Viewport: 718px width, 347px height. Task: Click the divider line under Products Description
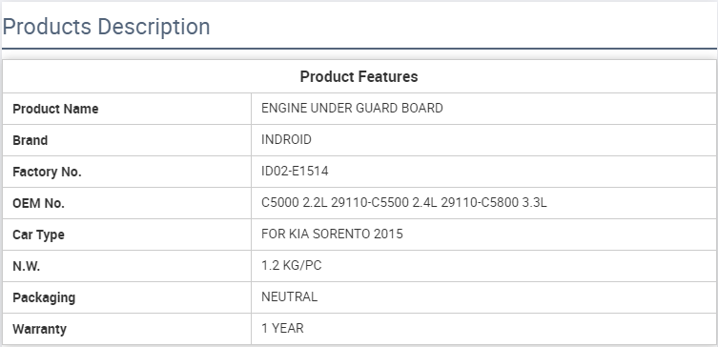(x=359, y=49)
